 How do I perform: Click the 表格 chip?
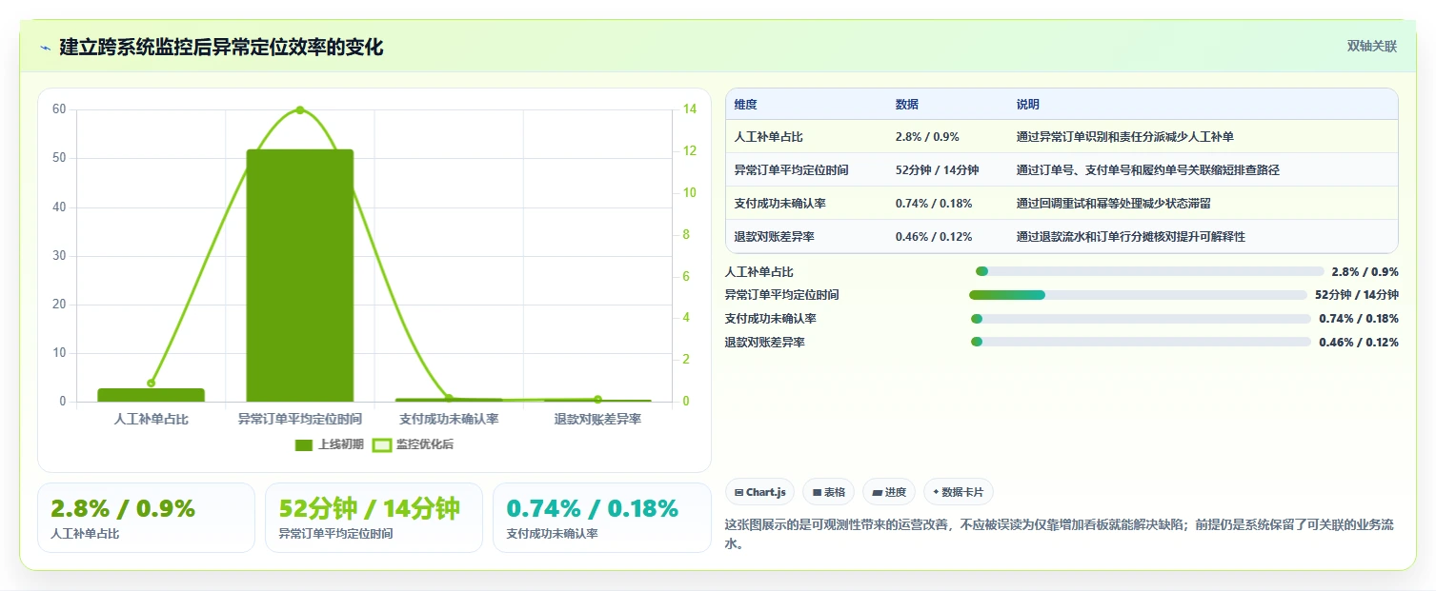(829, 492)
